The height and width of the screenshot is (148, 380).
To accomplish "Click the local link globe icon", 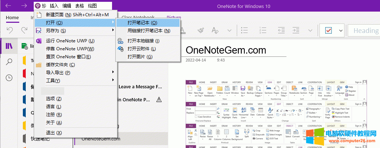I will 120,41.
